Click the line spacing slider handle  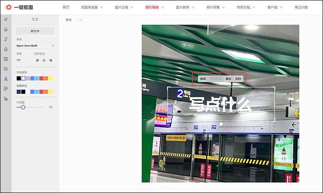coord(23,107)
